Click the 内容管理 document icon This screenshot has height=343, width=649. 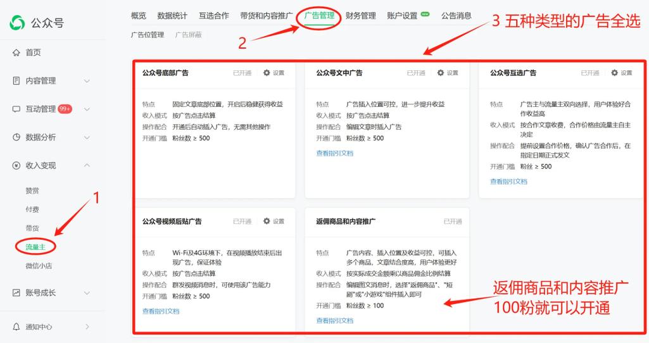[16, 80]
